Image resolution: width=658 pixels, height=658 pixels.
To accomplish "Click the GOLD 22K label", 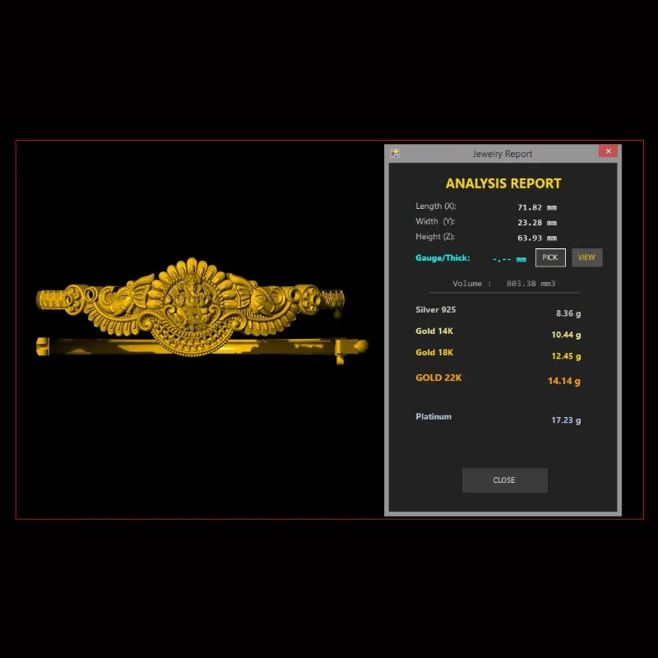I will (x=438, y=378).
